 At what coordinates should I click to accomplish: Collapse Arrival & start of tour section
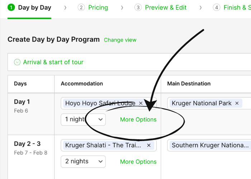click(17, 62)
